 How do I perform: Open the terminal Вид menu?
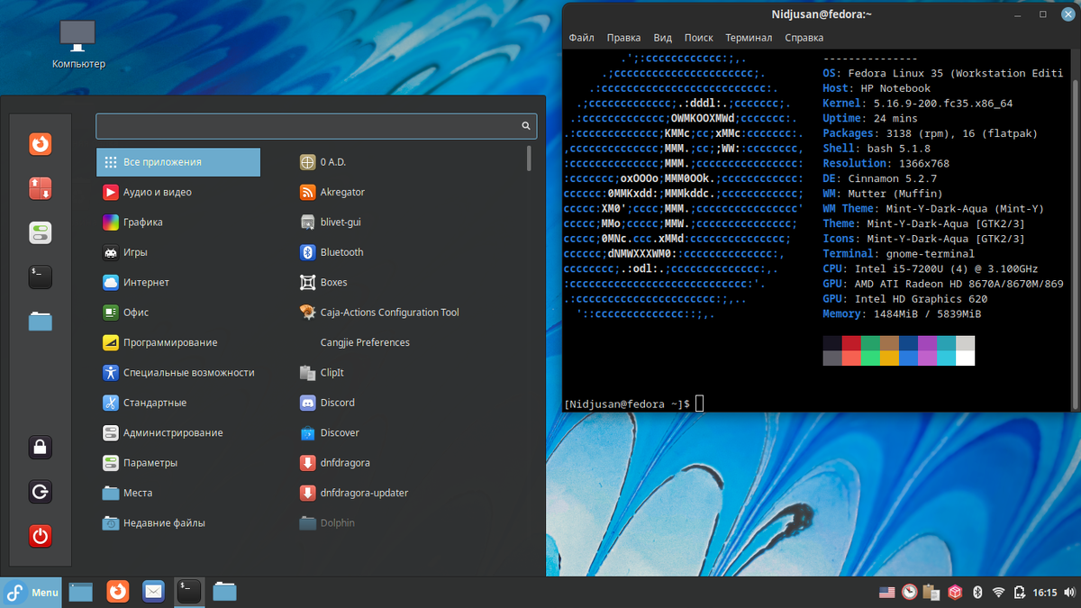point(663,38)
